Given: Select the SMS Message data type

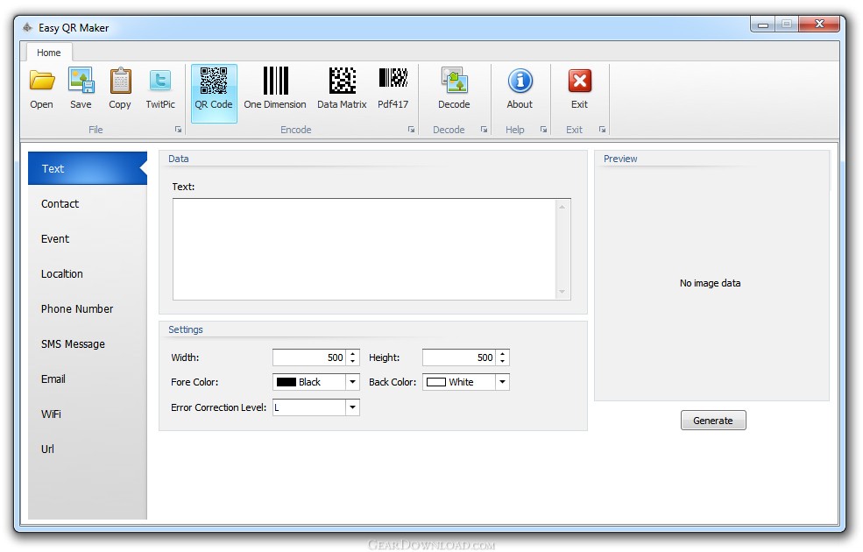Looking at the screenshot, I should click(88, 344).
